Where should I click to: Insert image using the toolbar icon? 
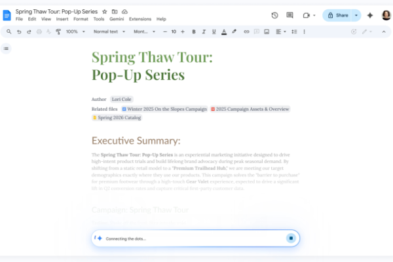point(267,31)
